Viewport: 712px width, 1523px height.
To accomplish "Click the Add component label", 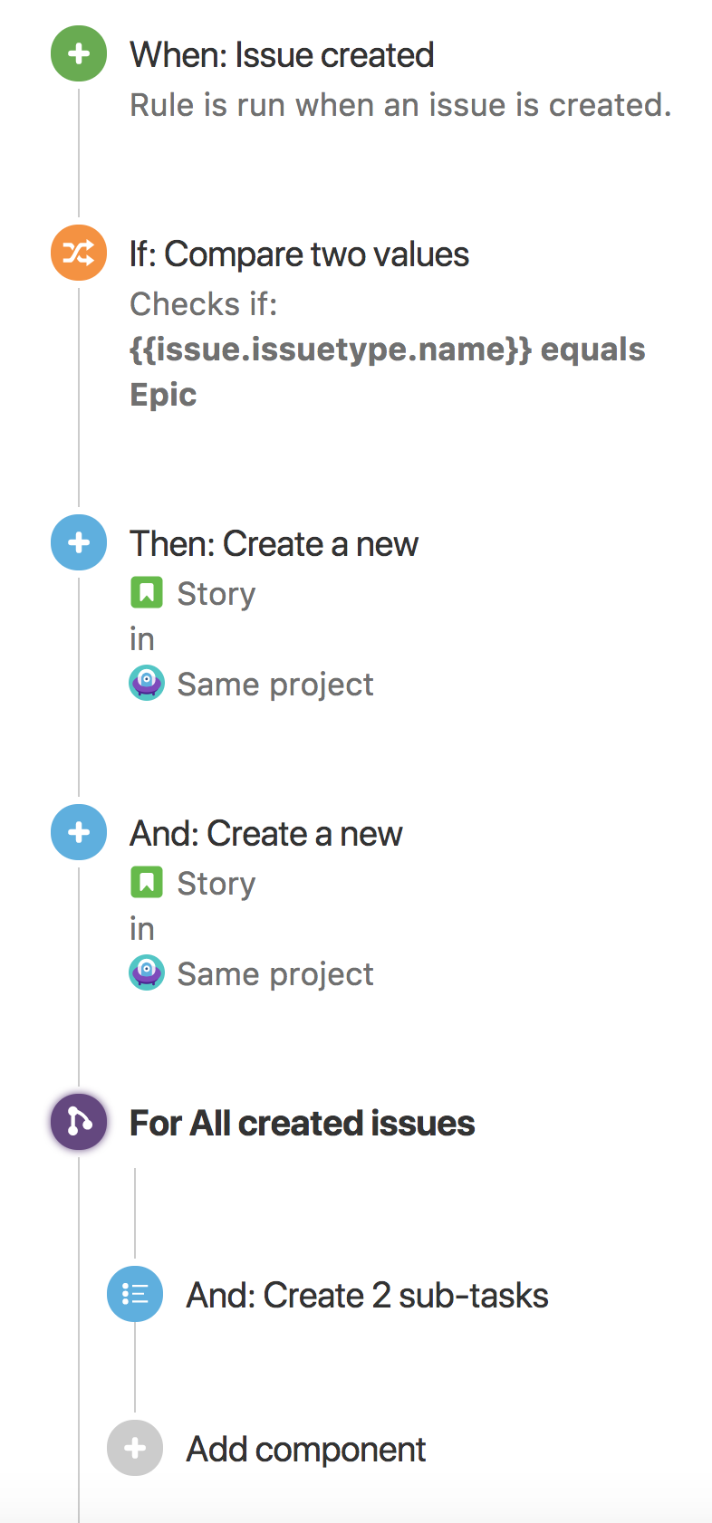I will 305,1450.
